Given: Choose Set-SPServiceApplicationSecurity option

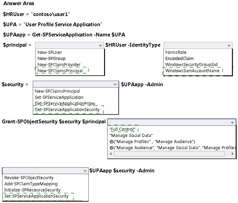Looking at the screenshot, I should click(x=36, y=196).
